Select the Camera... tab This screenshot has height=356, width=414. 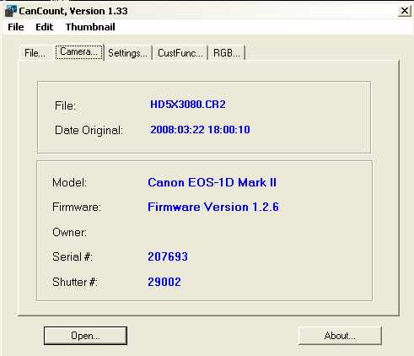[79, 51]
